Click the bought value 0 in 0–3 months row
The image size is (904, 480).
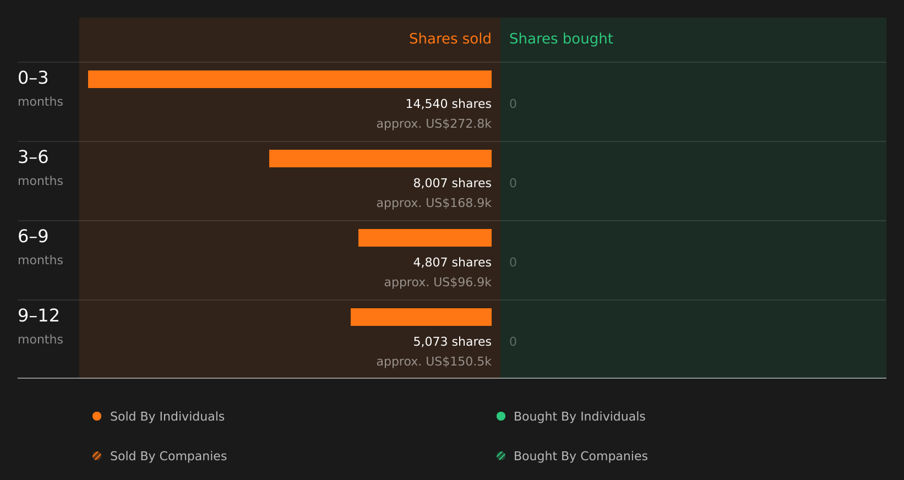[x=513, y=104]
